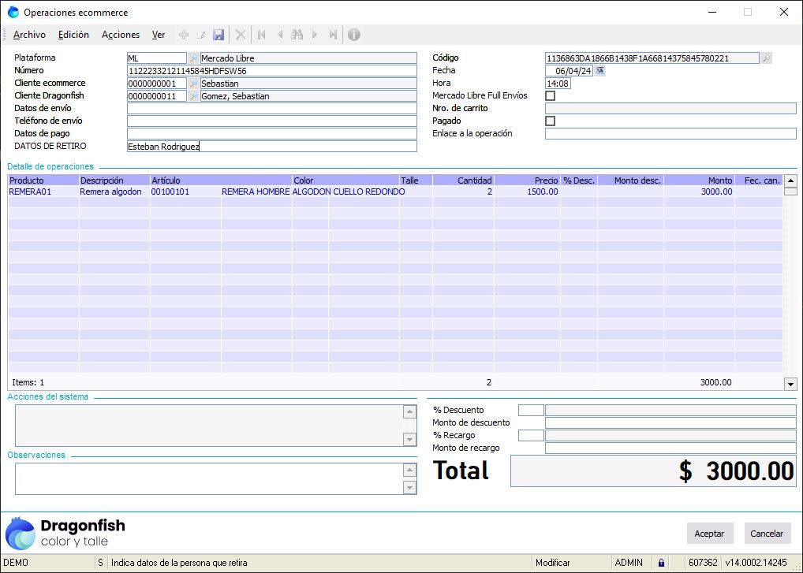Save the operation with the floppy disk icon
This screenshot has height=573, width=803.
218,35
